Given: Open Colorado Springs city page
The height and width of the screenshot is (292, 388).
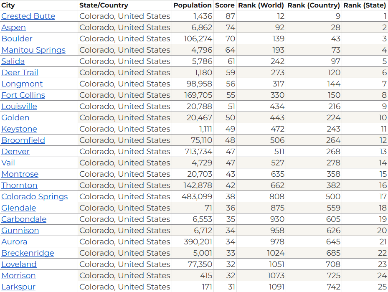Looking at the screenshot, I should coord(35,196).
